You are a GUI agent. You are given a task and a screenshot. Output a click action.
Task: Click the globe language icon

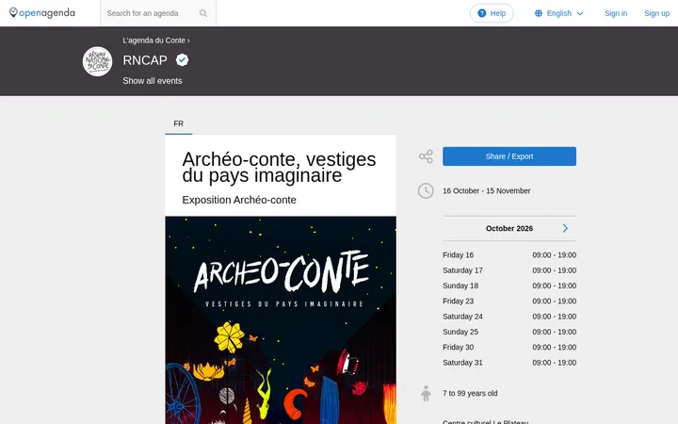click(539, 13)
